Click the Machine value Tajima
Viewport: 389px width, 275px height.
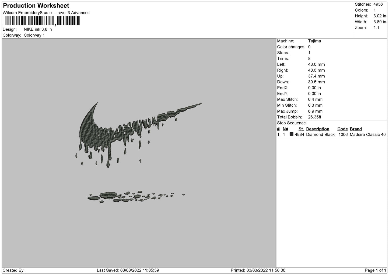tap(314, 41)
